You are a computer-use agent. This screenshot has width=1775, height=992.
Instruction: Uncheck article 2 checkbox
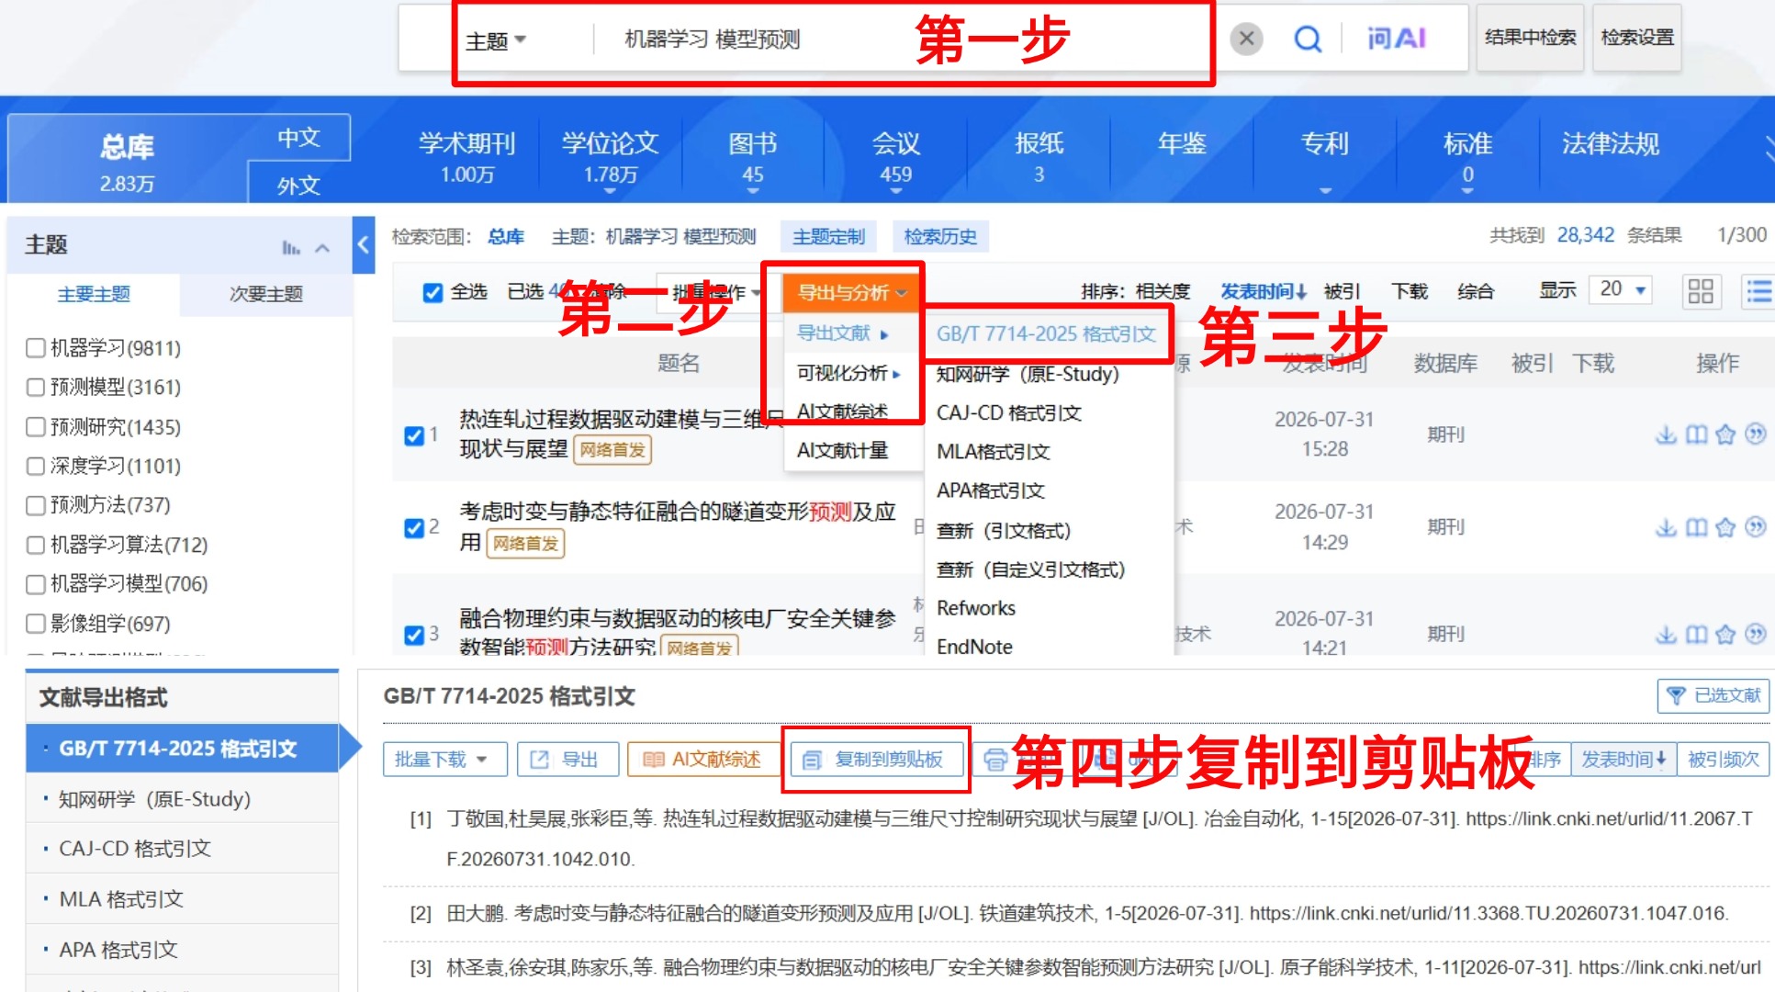[x=414, y=528]
